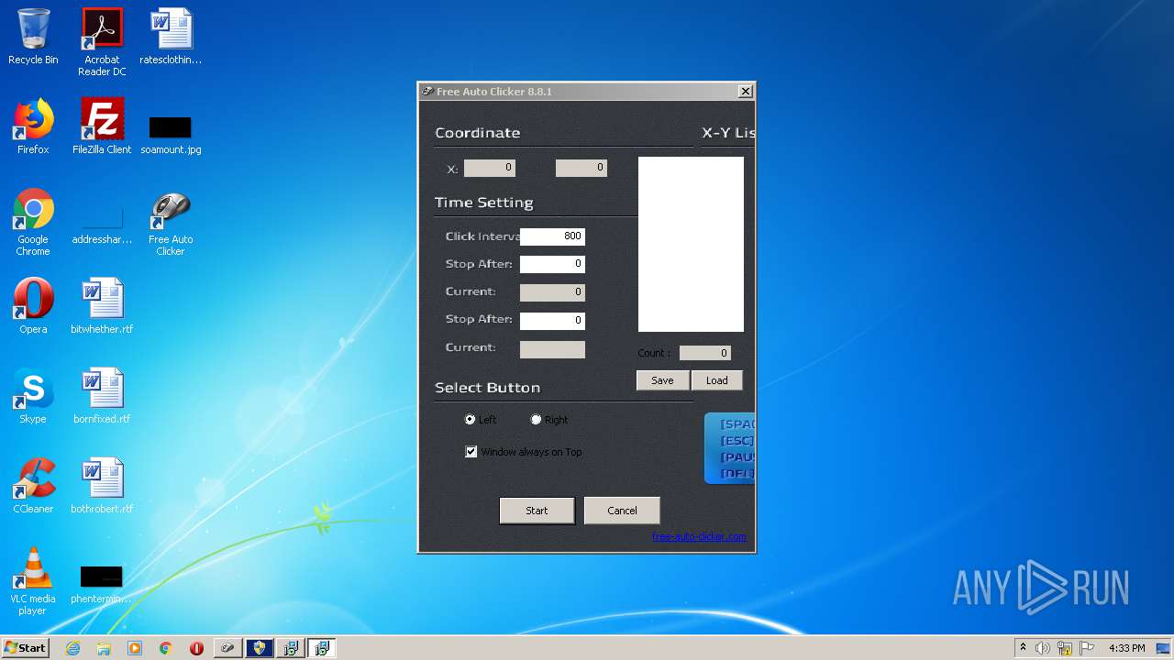Click the X coordinate field
This screenshot has width=1174, height=660.
click(x=490, y=168)
